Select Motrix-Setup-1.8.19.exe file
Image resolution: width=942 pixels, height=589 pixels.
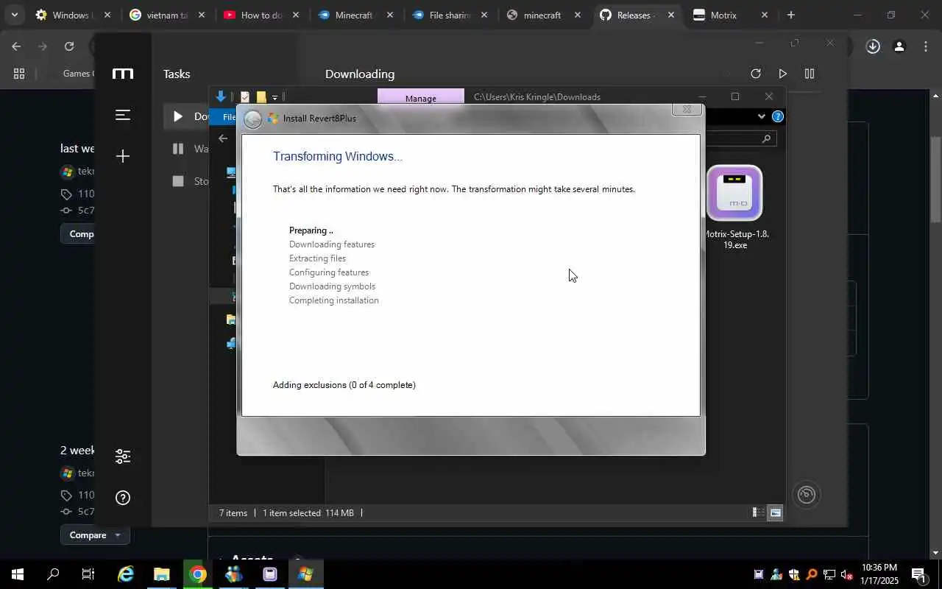coord(735,208)
